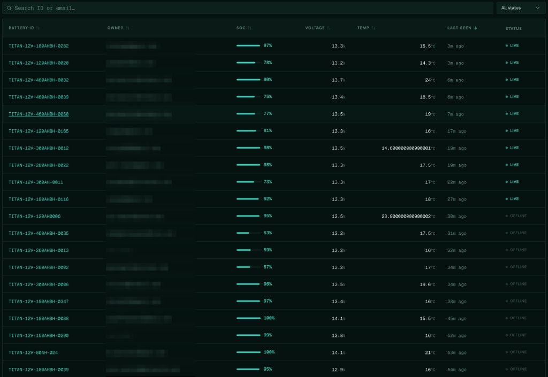Click the Status column header
This screenshot has width=548, height=377.
(x=513, y=29)
